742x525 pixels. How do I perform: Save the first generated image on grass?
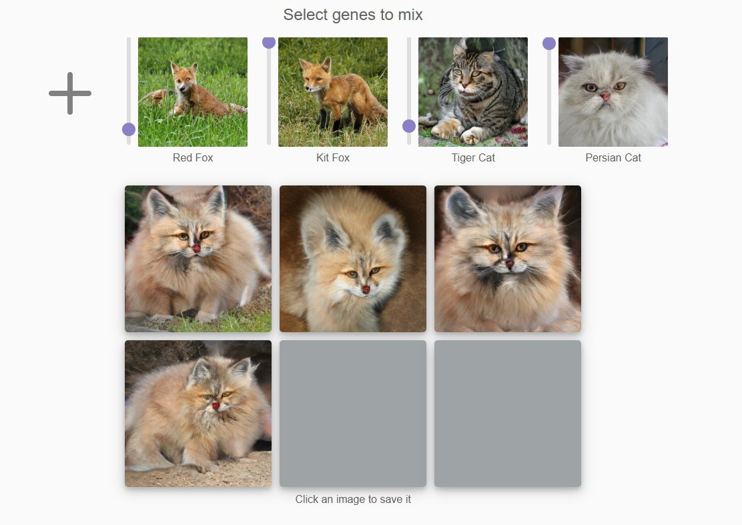198,259
